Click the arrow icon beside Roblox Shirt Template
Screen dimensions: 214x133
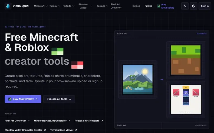pyautogui.click(x=102, y=121)
